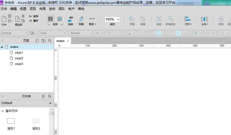Open the Align dropdown (对齐)

[x=188, y=21]
